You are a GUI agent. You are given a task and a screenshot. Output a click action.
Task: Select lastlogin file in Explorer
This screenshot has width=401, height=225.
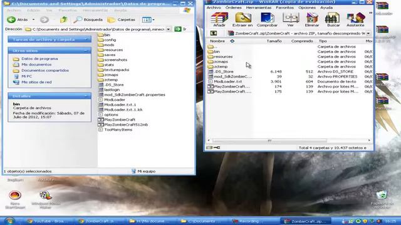click(109, 90)
